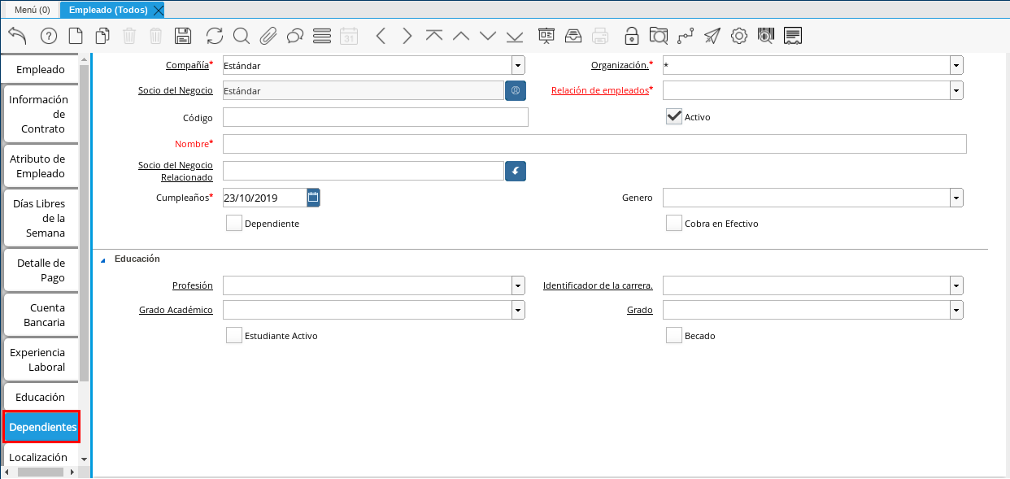The width and height of the screenshot is (1010, 479).
Task: Open chat speech bubbles icon
Action: 295,36
